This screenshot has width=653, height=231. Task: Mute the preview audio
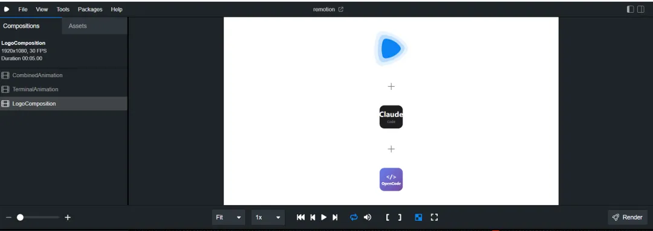(368, 217)
